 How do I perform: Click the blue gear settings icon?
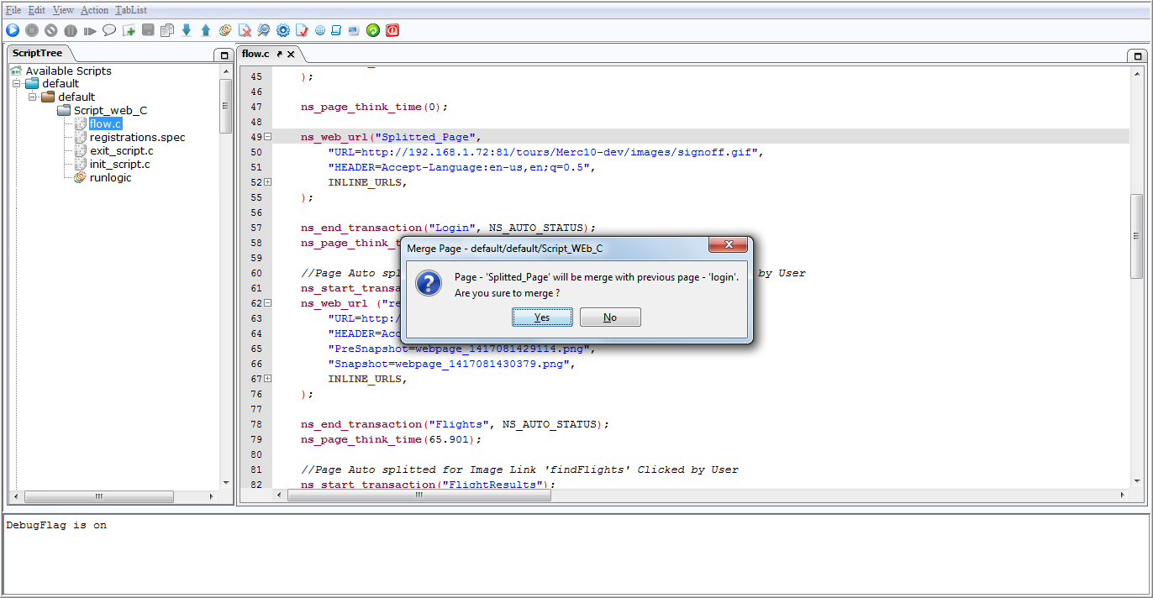coord(283,30)
